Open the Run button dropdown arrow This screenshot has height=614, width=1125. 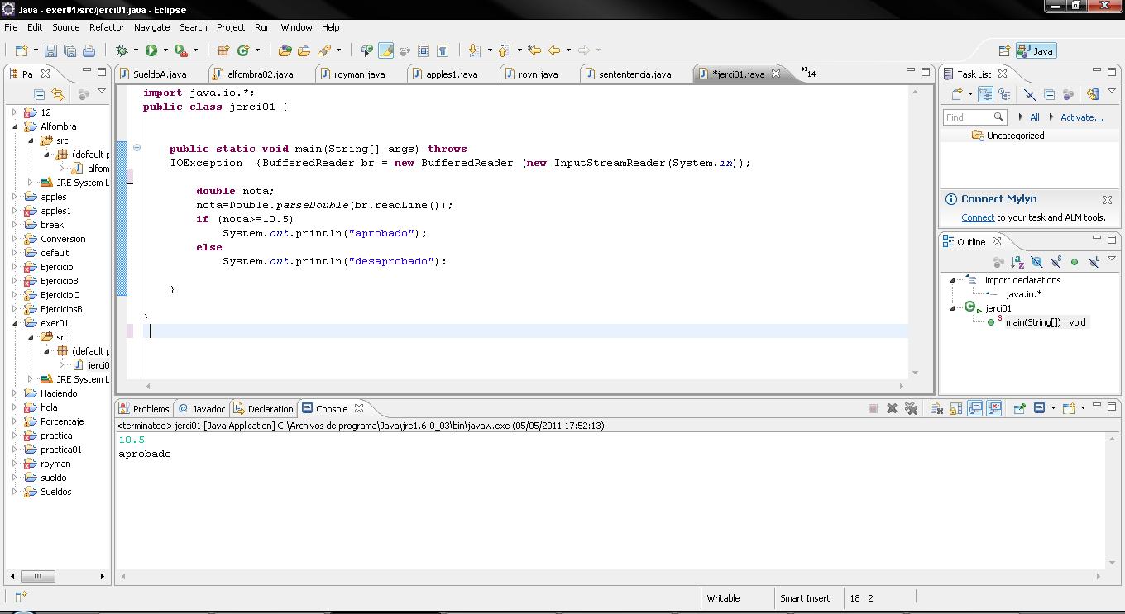[165, 50]
